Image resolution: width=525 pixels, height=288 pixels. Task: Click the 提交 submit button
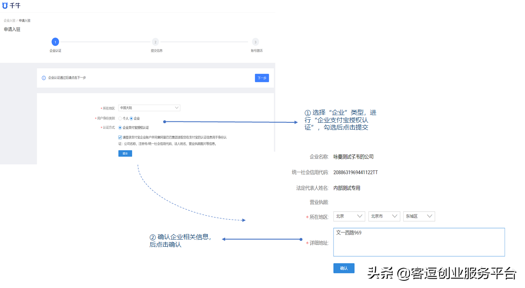point(124,153)
